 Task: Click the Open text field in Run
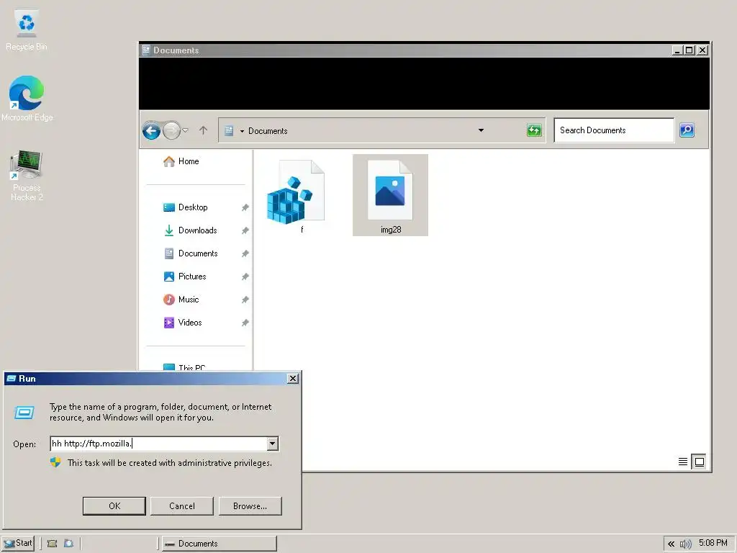point(158,444)
